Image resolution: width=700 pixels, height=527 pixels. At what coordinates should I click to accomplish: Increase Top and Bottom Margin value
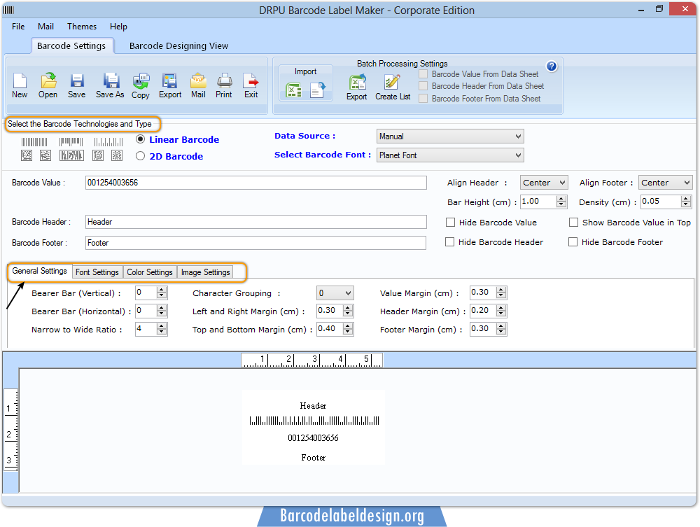pyautogui.click(x=348, y=326)
